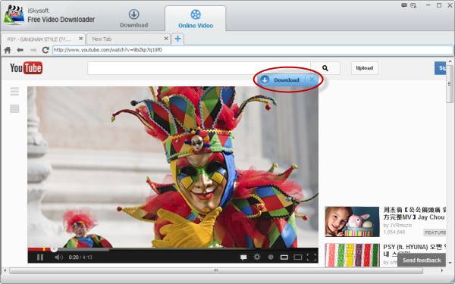Click the URL address field
455x284 pixels.
pyautogui.click(x=253, y=50)
